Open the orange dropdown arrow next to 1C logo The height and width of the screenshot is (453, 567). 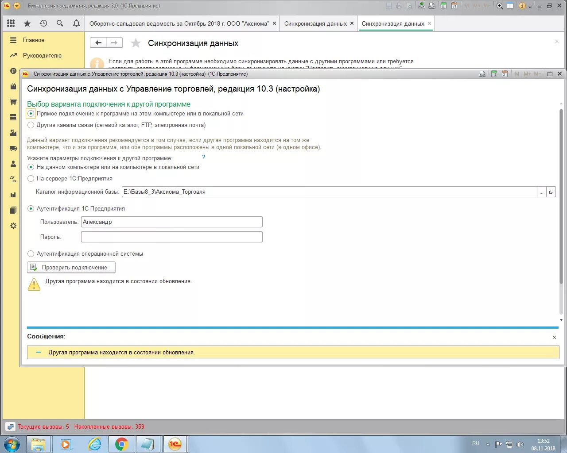tap(17, 6)
